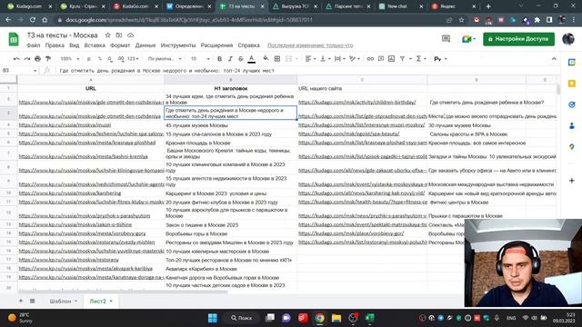
Task: Insert a chart via toolbar
Action: click(x=391, y=58)
